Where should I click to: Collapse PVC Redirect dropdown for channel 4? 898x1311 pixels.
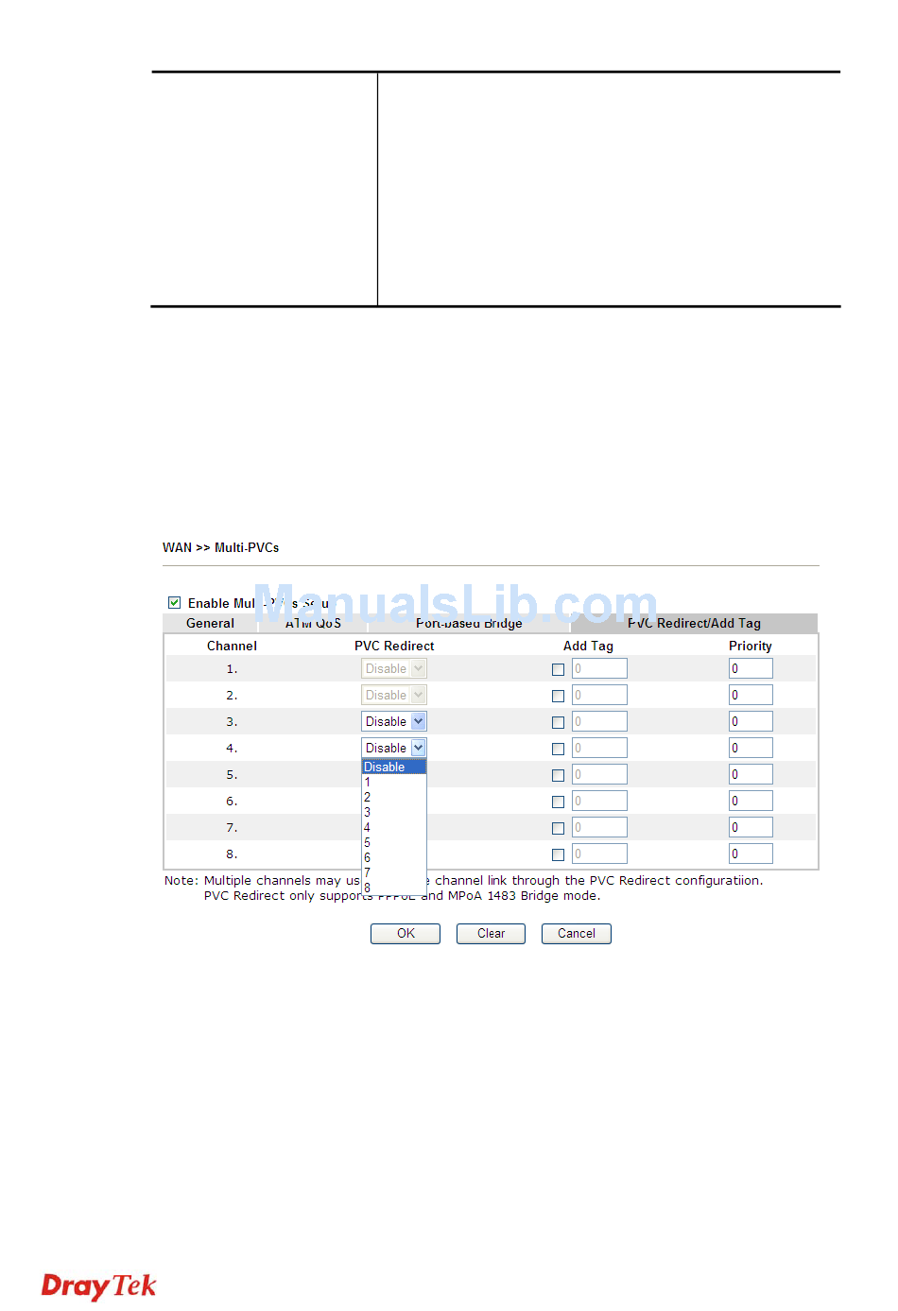pos(394,748)
